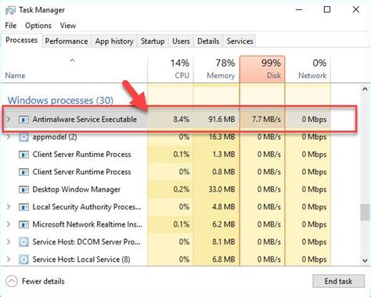Sort by the CPU column header
Image resolution: width=371 pixels, height=297 pixels.
pos(171,70)
